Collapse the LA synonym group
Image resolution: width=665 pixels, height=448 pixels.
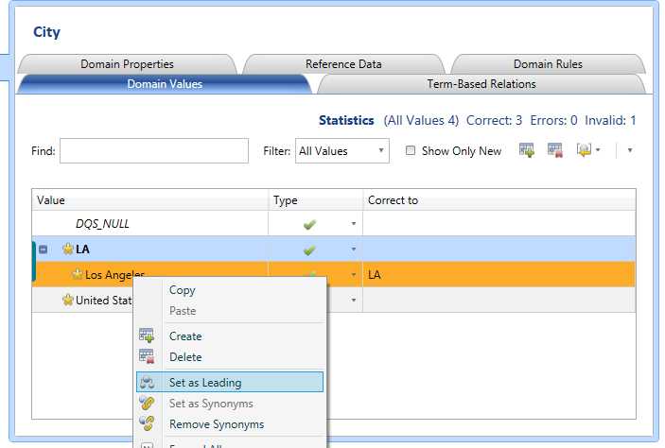pyautogui.click(x=44, y=250)
